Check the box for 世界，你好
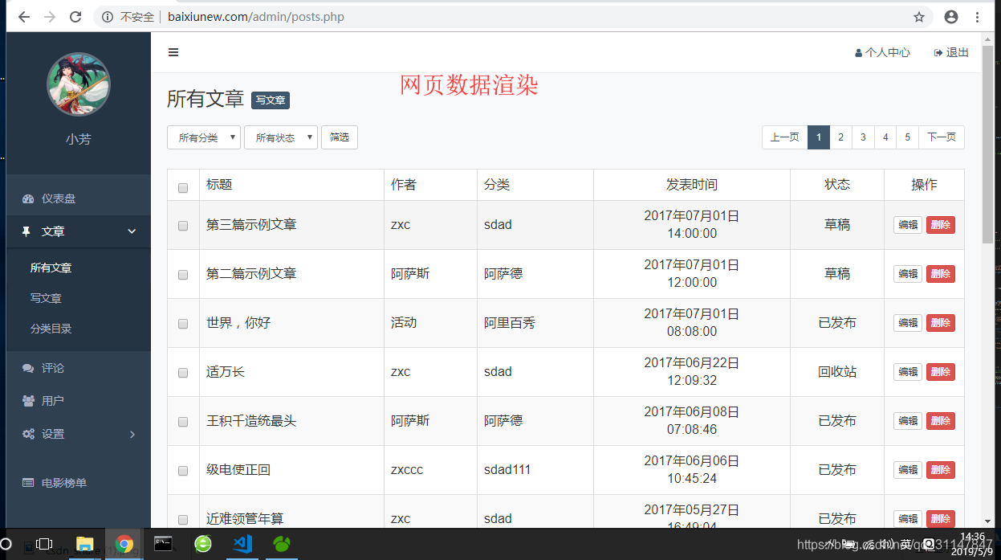 pos(183,324)
